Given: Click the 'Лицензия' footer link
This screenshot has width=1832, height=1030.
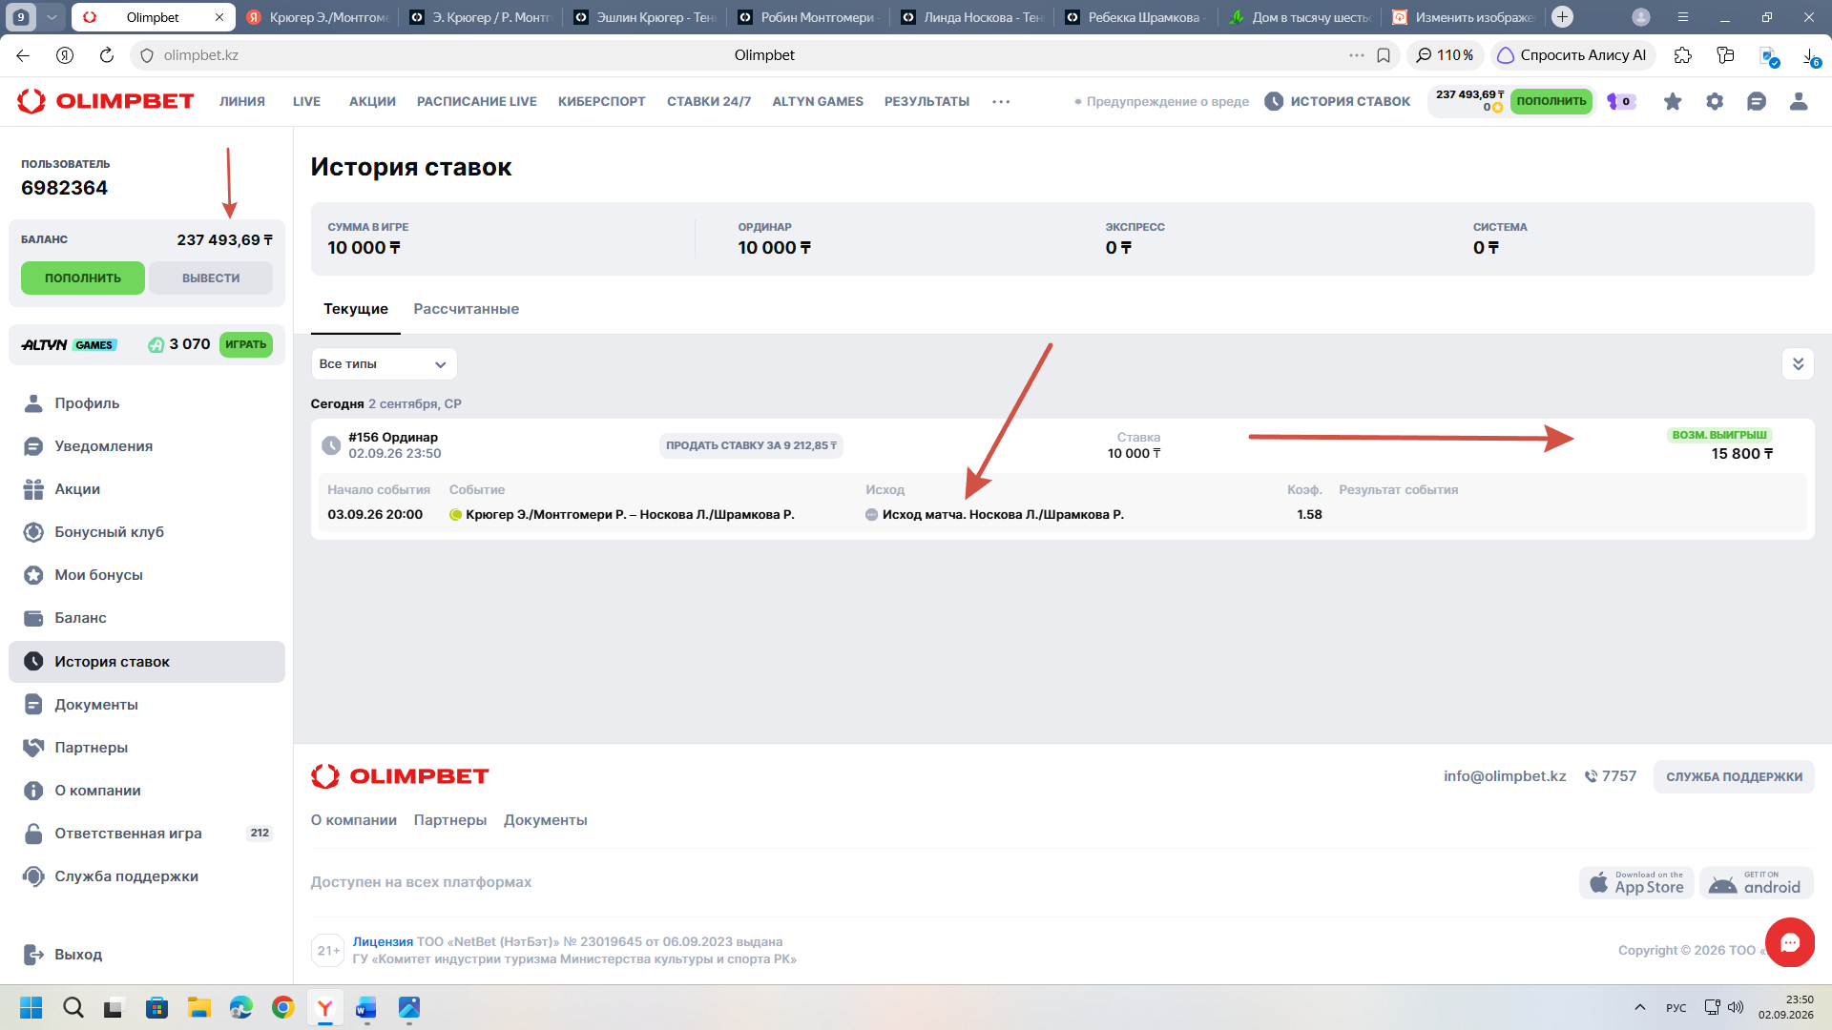Looking at the screenshot, I should 383,941.
